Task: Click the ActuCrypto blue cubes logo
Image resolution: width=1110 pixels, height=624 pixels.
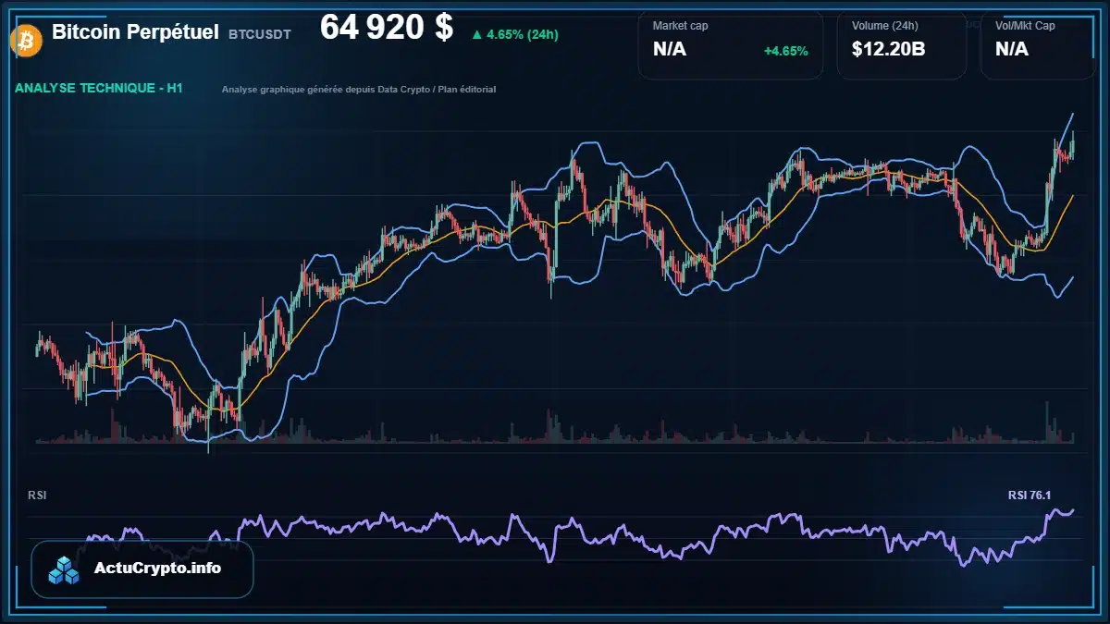Action: (64, 569)
